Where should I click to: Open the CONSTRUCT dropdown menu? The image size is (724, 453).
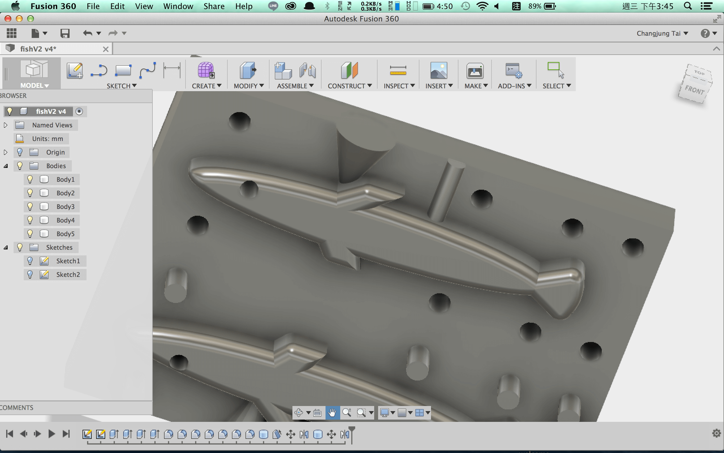(x=350, y=86)
